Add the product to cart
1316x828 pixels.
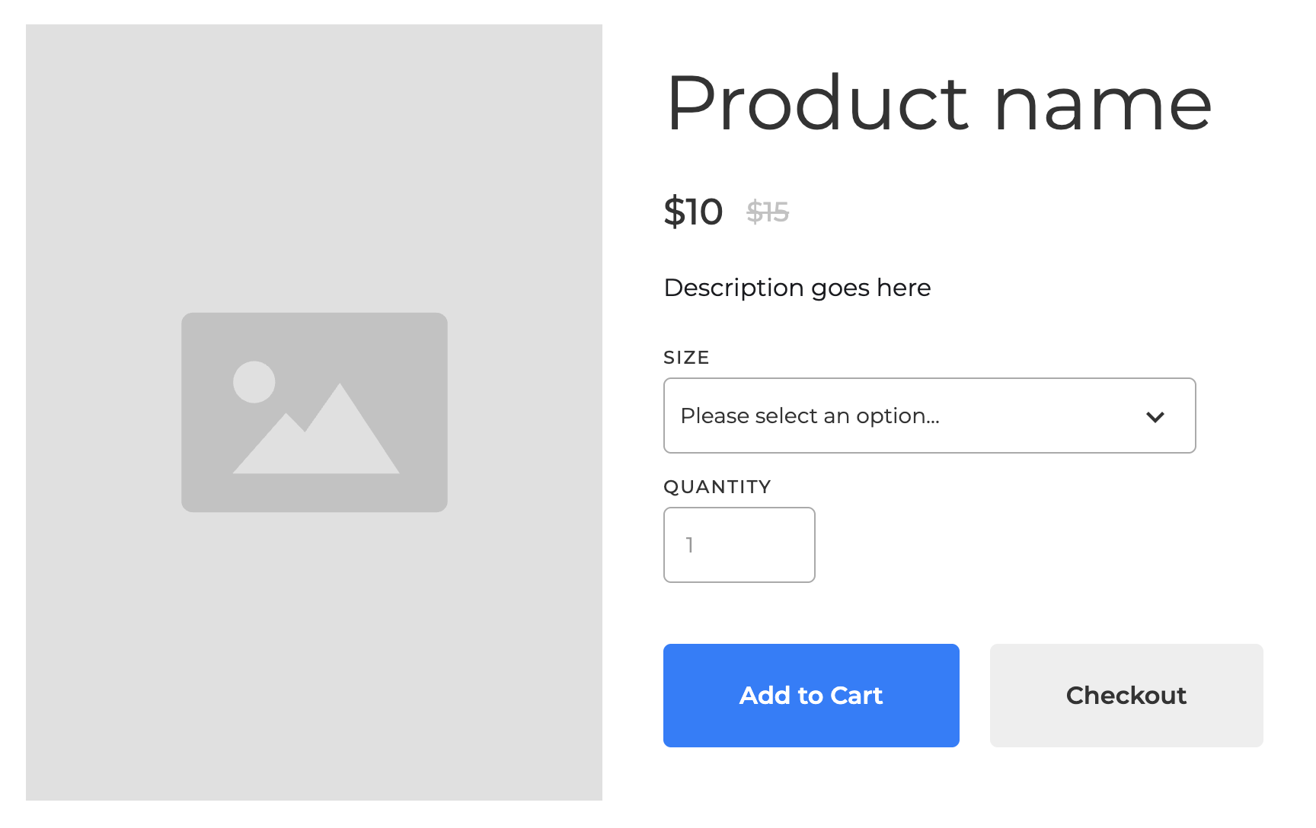tap(811, 696)
